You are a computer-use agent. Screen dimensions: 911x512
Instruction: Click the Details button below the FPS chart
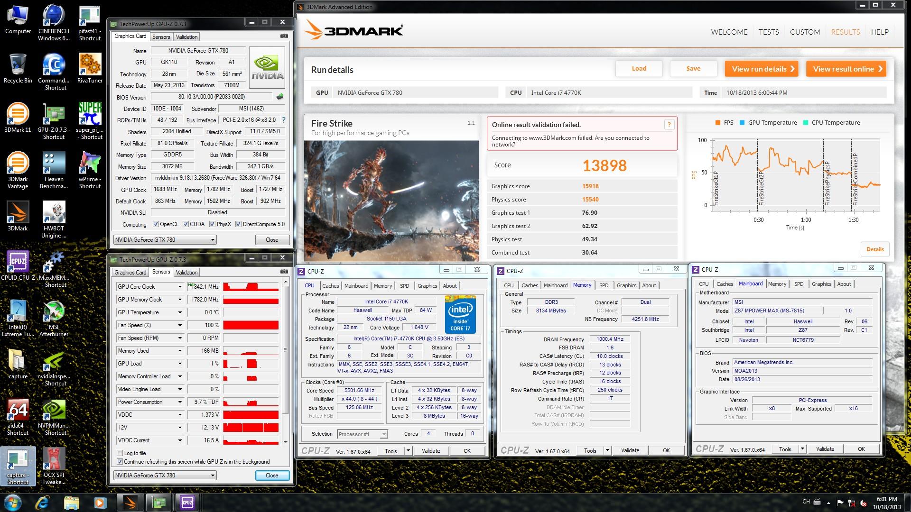click(875, 249)
